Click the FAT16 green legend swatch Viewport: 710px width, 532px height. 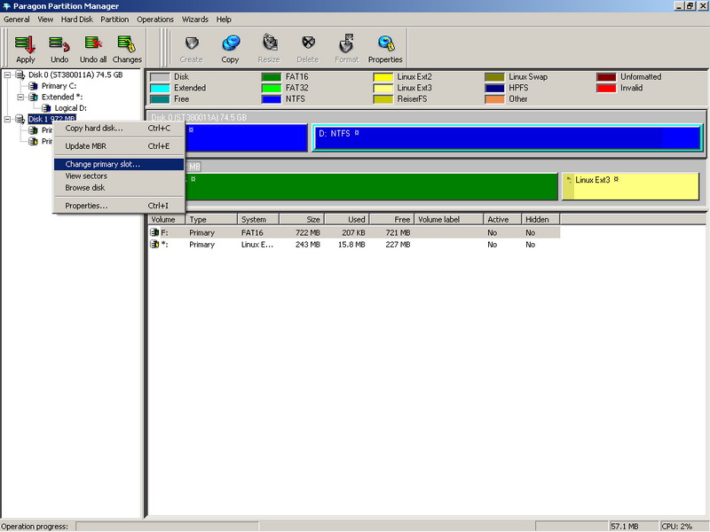click(x=272, y=77)
